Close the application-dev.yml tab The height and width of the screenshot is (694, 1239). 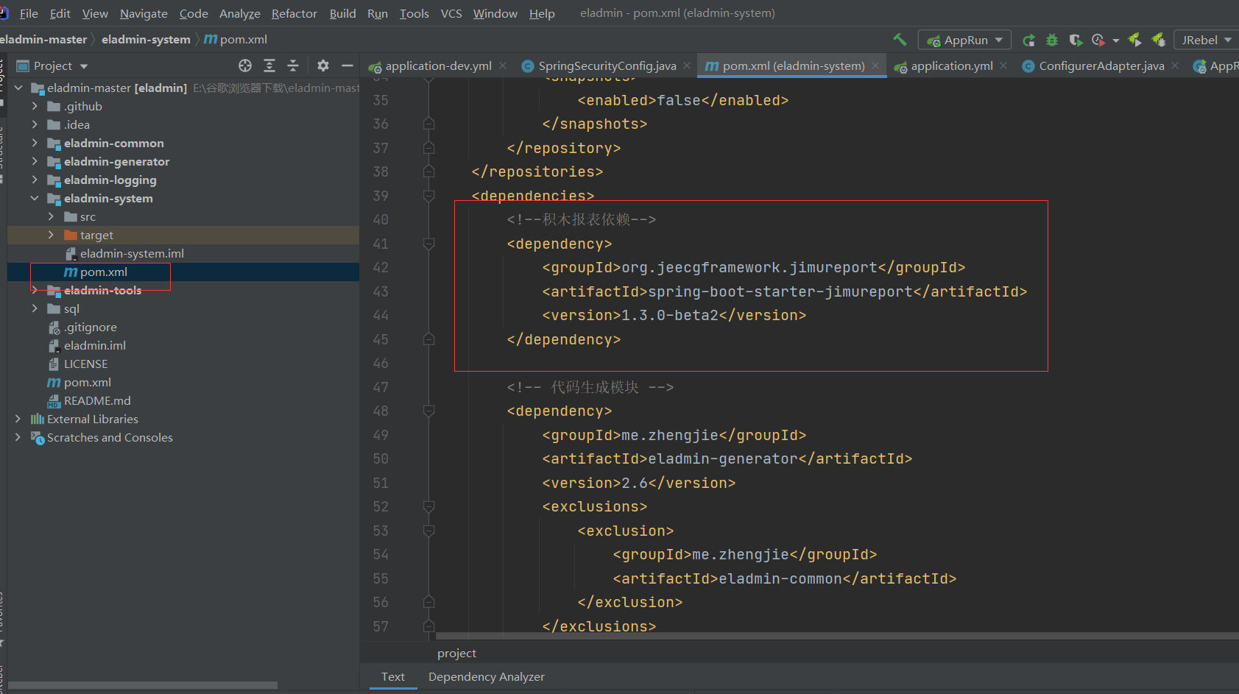pyautogui.click(x=503, y=65)
